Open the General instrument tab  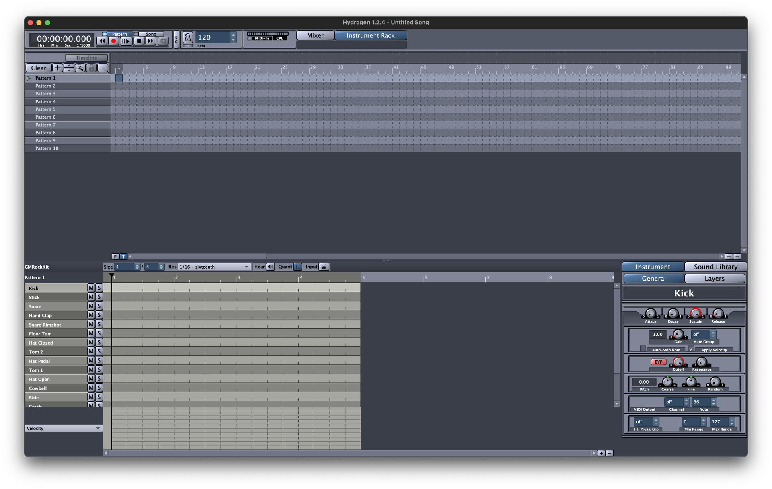tap(654, 279)
